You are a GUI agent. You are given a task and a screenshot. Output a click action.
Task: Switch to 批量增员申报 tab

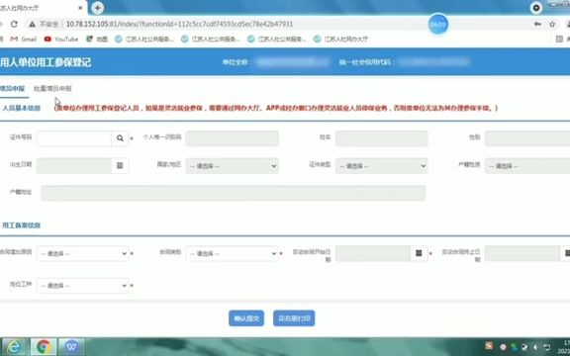(52, 89)
